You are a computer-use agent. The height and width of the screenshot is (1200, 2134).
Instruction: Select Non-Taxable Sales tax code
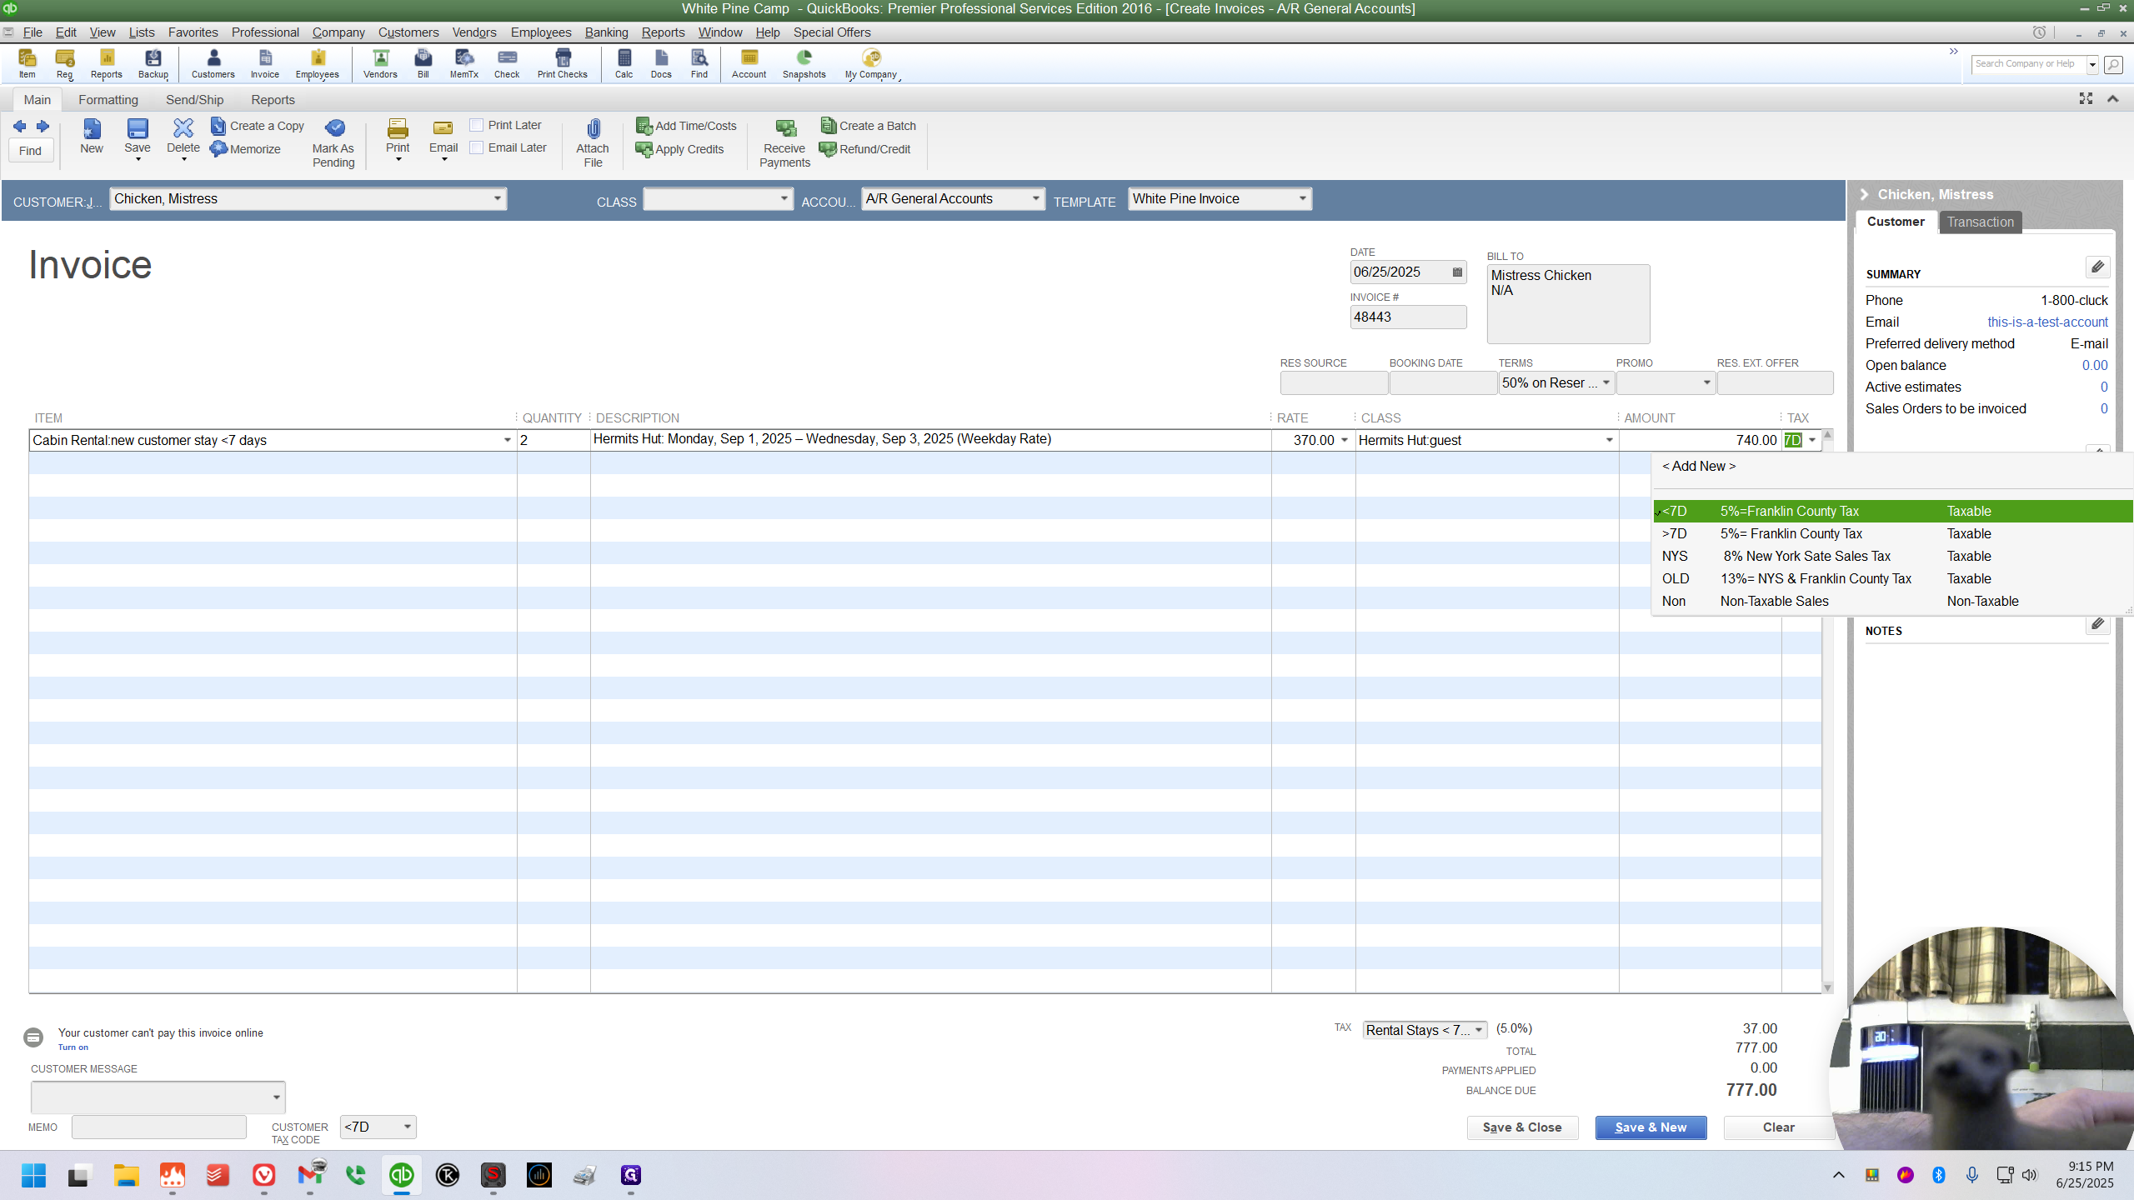[x=1892, y=601]
